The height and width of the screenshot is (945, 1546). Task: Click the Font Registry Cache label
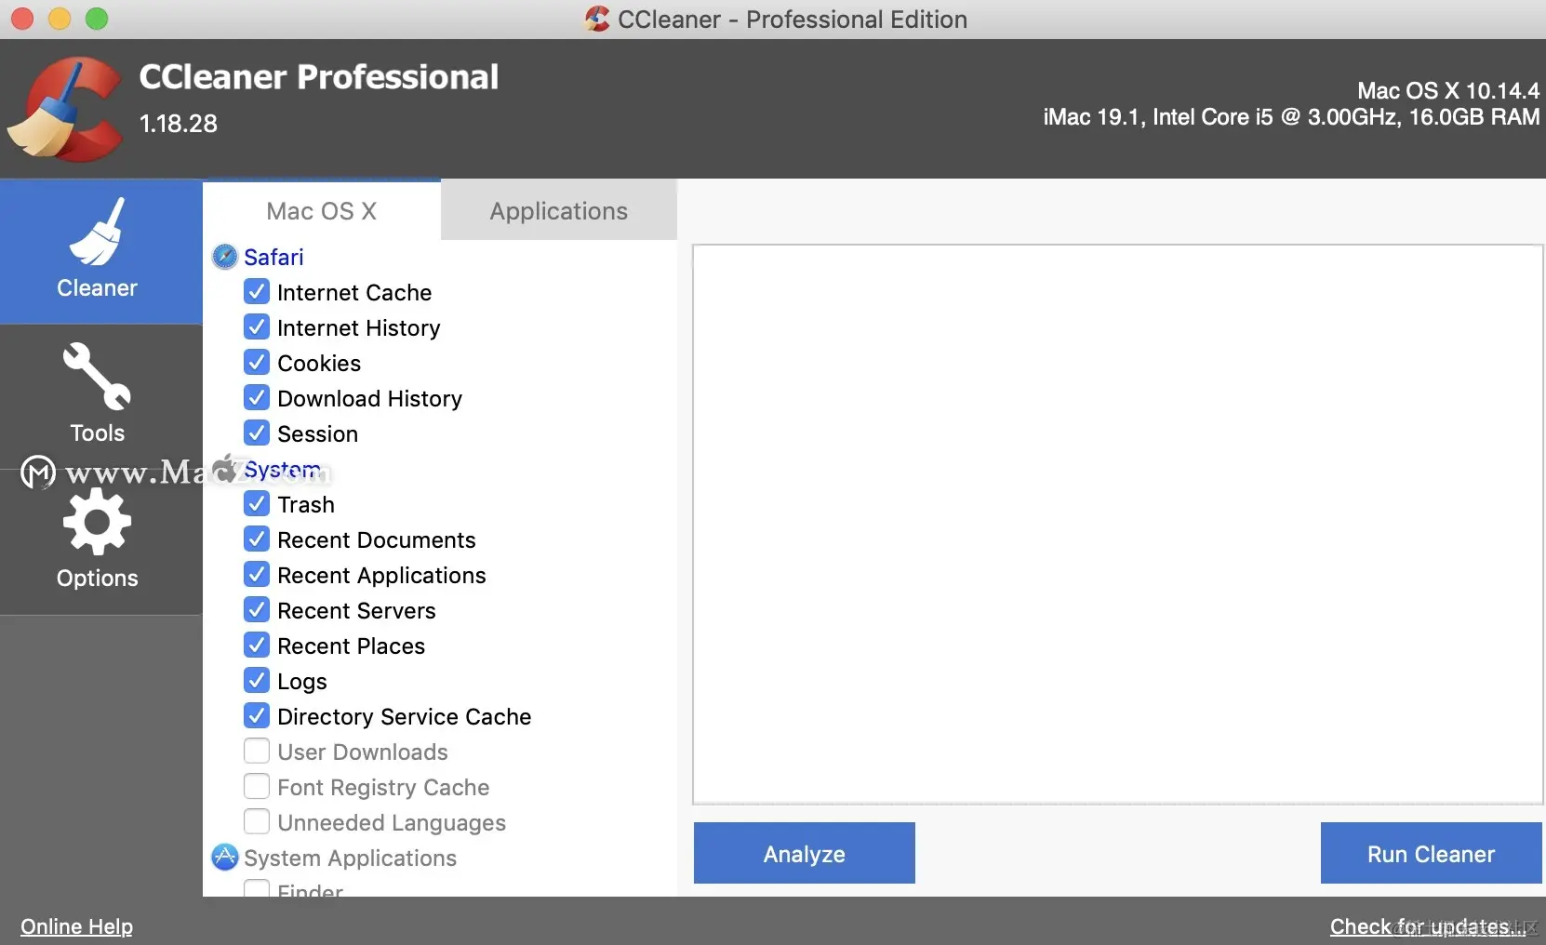(383, 788)
